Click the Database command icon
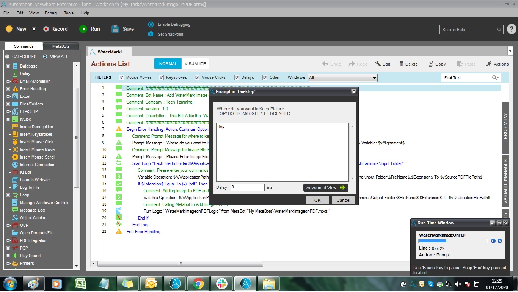Viewport: 518px width, 292px height. (15, 66)
